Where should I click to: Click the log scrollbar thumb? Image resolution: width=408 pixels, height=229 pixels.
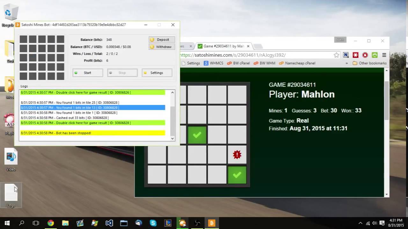tap(172, 121)
